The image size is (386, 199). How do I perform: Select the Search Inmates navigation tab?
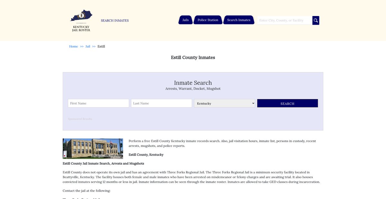click(239, 20)
